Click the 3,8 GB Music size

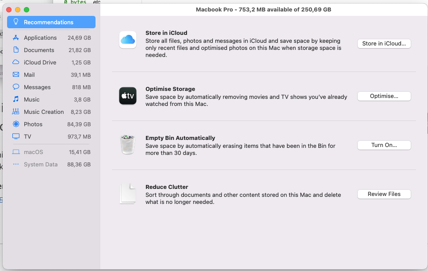[82, 100]
